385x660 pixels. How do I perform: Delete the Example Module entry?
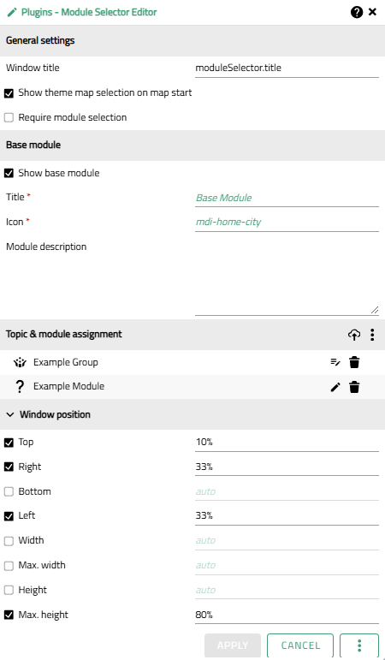tap(354, 387)
